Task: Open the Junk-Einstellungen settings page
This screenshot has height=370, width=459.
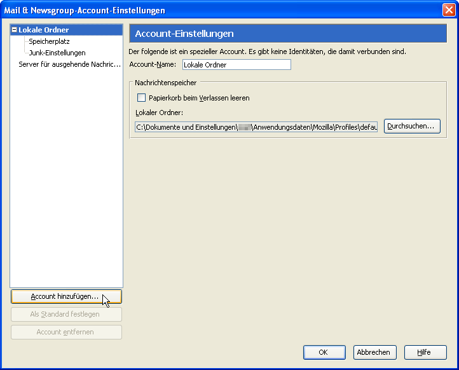Action: tap(57, 53)
